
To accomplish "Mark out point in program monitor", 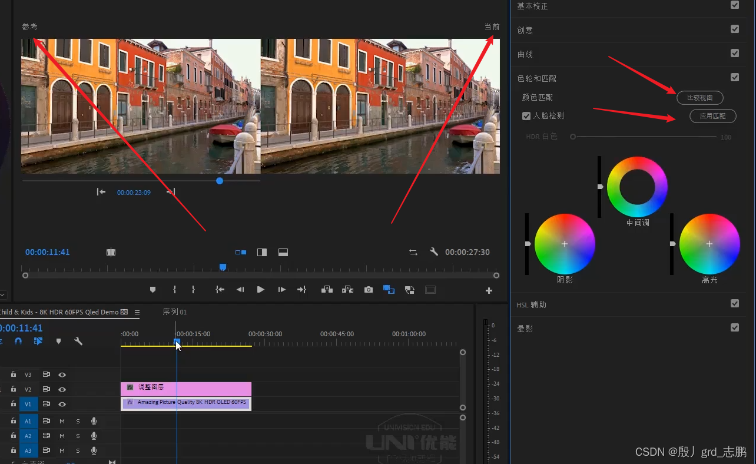I will click(193, 290).
